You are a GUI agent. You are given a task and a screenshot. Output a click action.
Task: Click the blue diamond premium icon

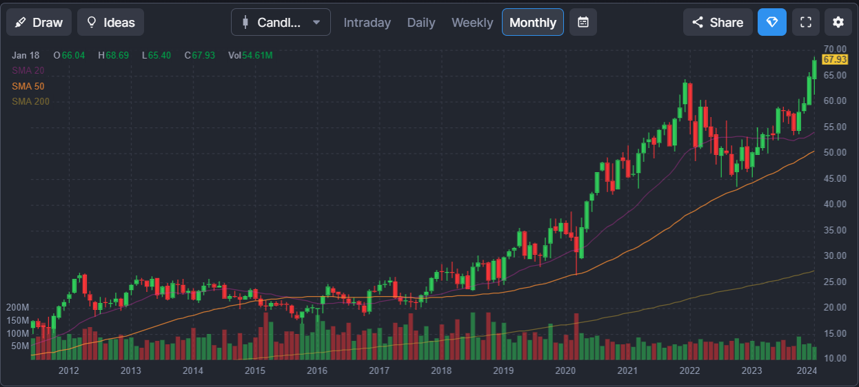click(771, 22)
